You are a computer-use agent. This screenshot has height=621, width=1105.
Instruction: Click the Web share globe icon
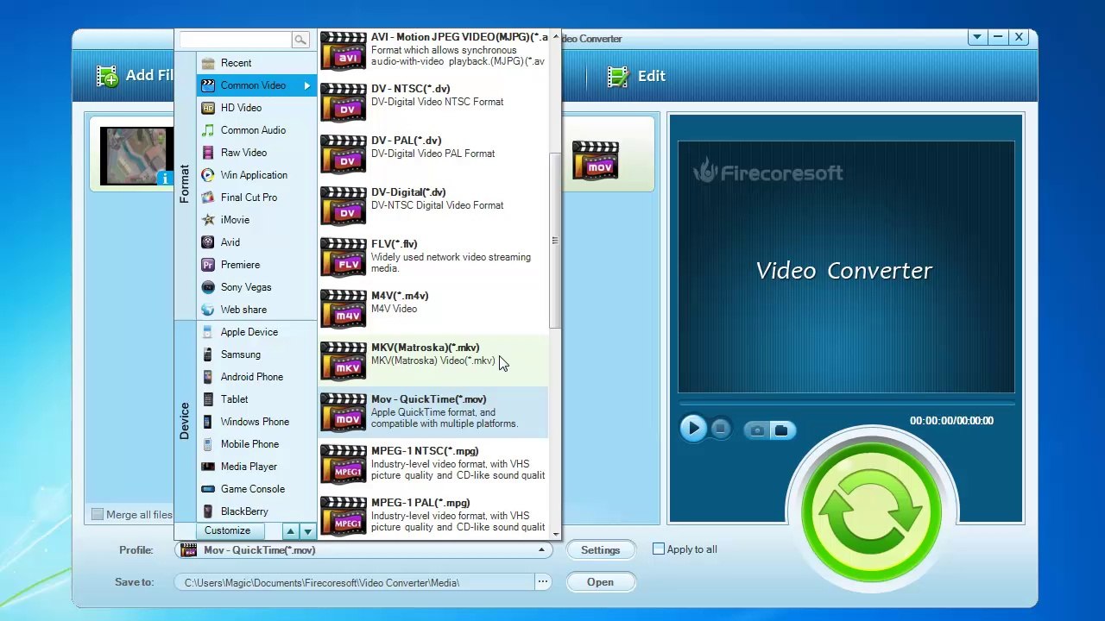pos(208,310)
